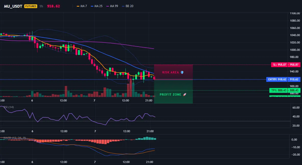Toggle the MA 7 legend entry
Image resolution: width=302 pixels, height=165 pixels.
click(82, 6)
